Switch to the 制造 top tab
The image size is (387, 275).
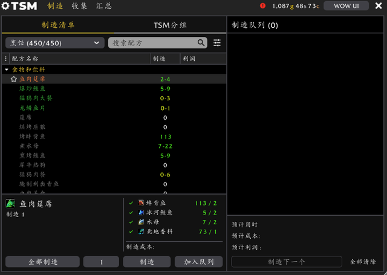coord(55,6)
